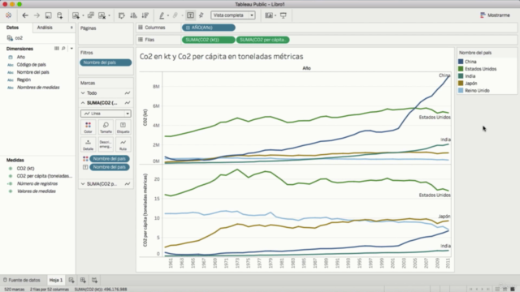The height and width of the screenshot is (292, 520).
Task: Switch to the Análisis tab
Action: click(x=45, y=28)
